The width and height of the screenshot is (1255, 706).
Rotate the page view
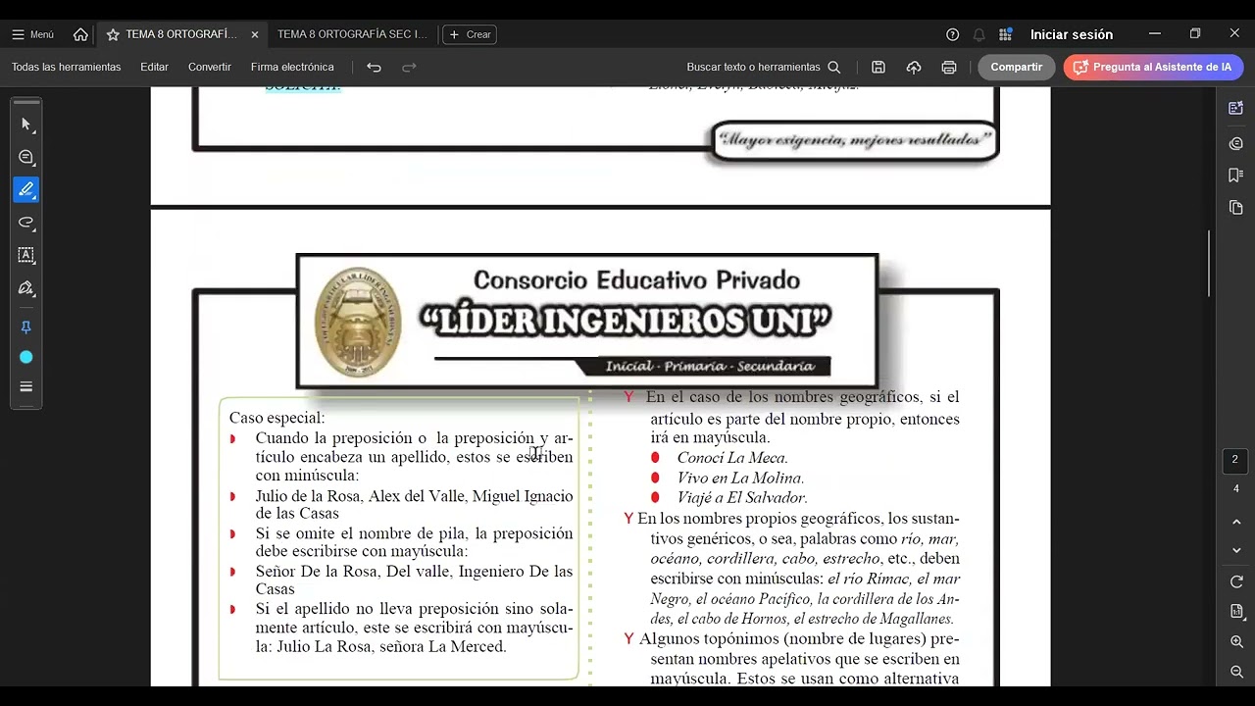tap(1236, 581)
